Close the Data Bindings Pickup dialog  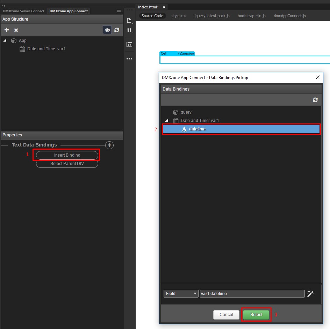coord(317,77)
